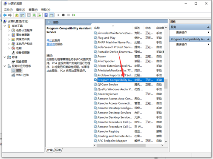Select the RecoveryServer service row

129,94
